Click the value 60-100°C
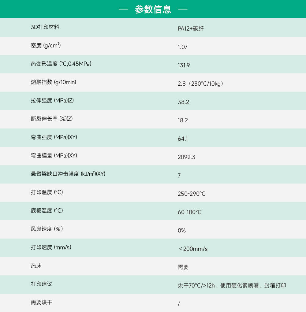Screen dimensions: 306x312 click(x=189, y=212)
